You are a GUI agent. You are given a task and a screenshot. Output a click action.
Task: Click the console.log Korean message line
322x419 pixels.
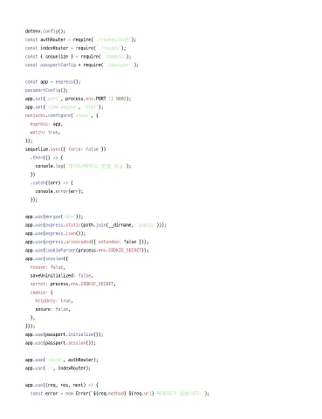coord(83,166)
